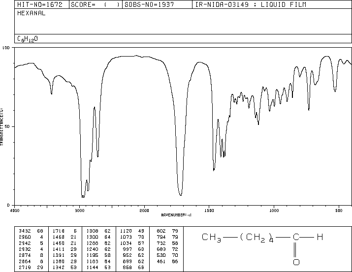Select the TRANSMITTANCE y-axis title

(x=1, y=127)
